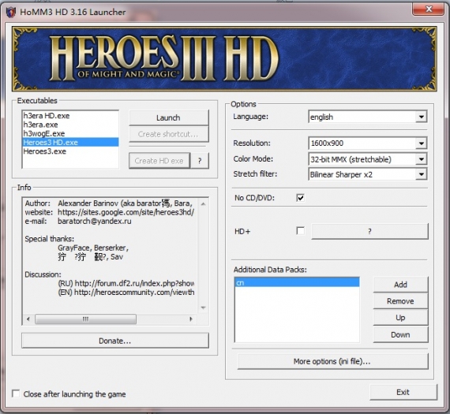This screenshot has height=414, width=450.
Task: Click Info scrollbar right arrow
Action: pyautogui.click(x=191, y=319)
